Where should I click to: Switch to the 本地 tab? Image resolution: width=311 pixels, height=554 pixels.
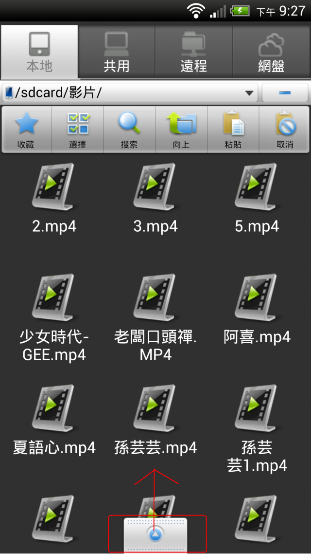point(39,52)
